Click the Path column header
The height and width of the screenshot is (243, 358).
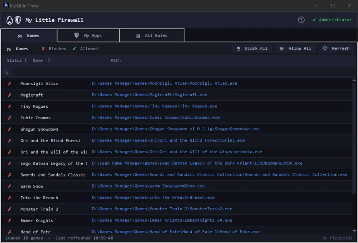coord(115,61)
